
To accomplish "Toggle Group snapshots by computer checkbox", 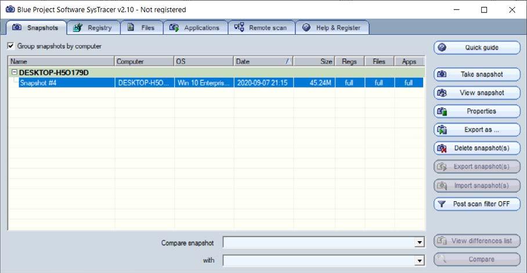I will pos(11,46).
